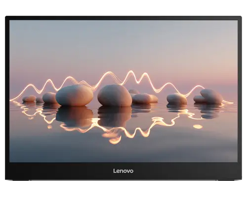Click the monitor's wallpaper display with glowing stones
The image size is (247, 197).
123,91
